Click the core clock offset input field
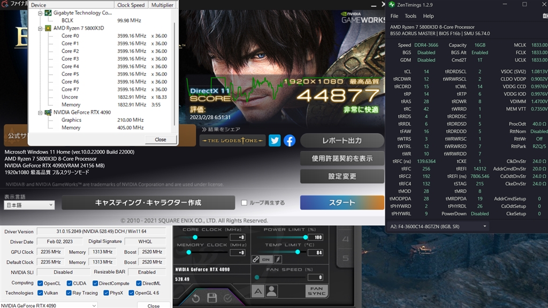 pyautogui.click(x=238, y=237)
